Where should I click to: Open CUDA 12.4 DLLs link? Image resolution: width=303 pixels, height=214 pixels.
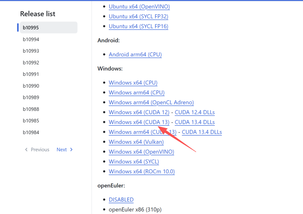point(195,112)
